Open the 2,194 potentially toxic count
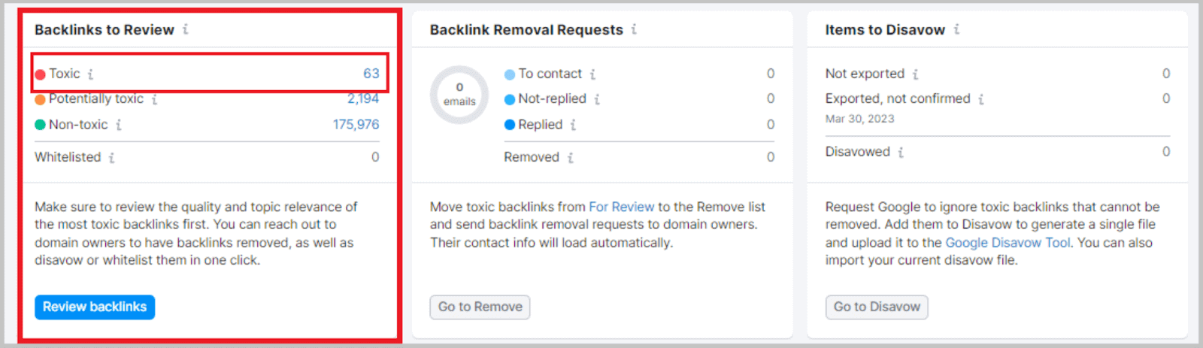The height and width of the screenshot is (348, 1203). 363,98
